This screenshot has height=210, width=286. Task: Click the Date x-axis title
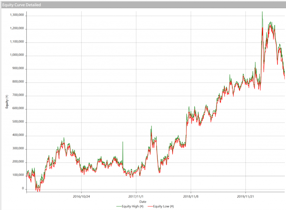coord(143,202)
